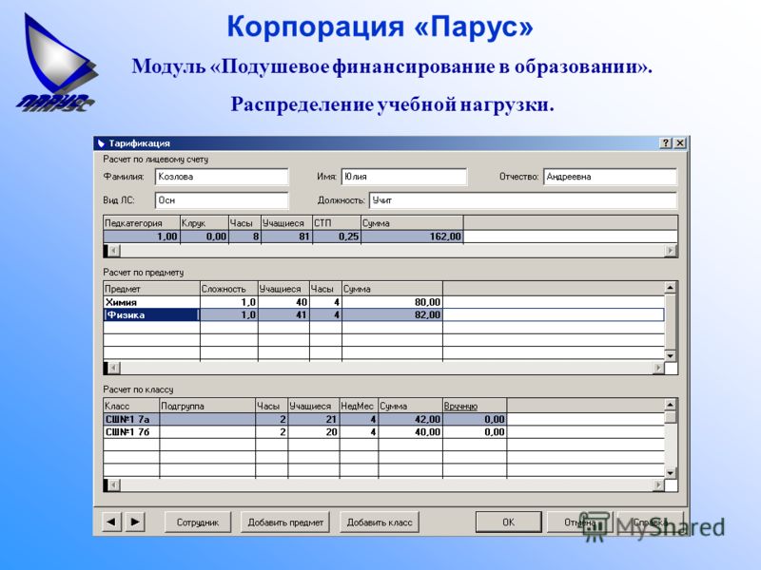The image size is (761, 570).
Task: Click left scroll arrow of account table
Action: [x=113, y=251]
